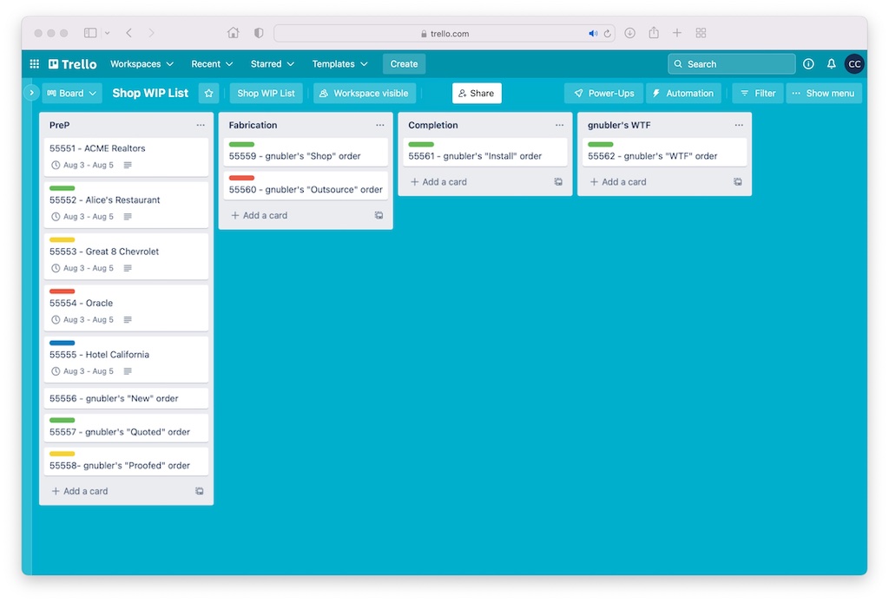The height and width of the screenshot is (602, 889).
Task: Open Completion list actions menu
Action: tap(560, 125)
